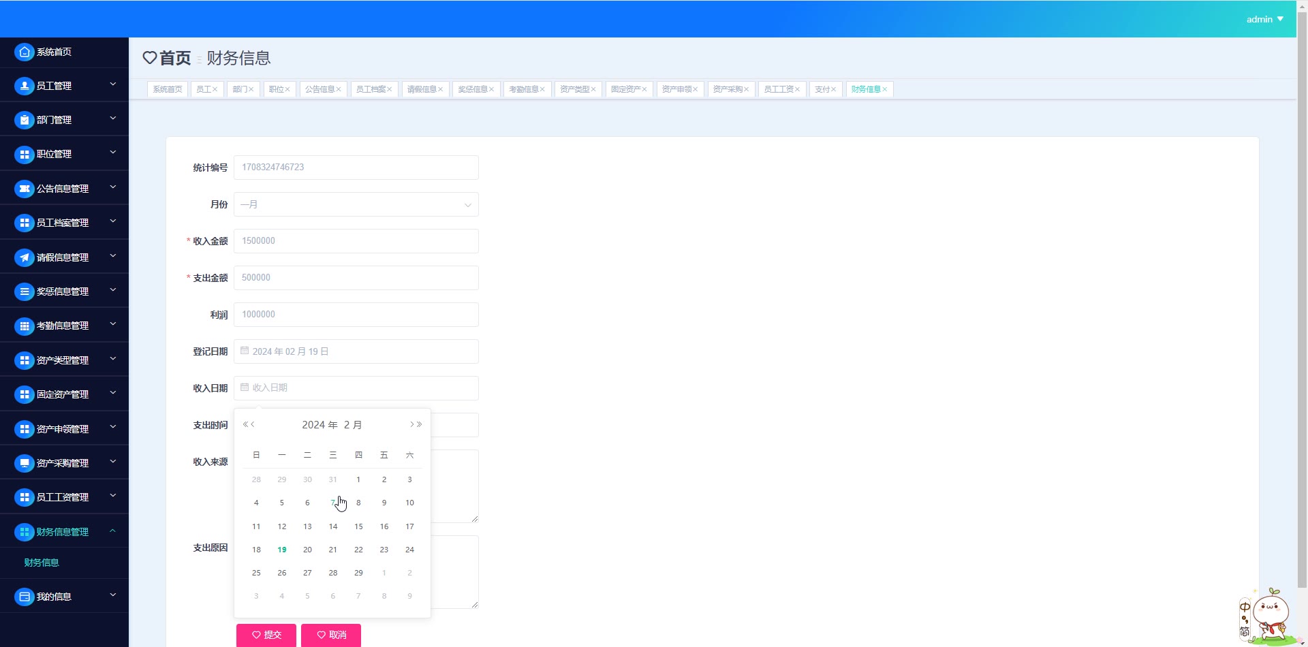Pick February 29 in the calendar
This screenshot has height=647, width=1308.
coord(358,573)
